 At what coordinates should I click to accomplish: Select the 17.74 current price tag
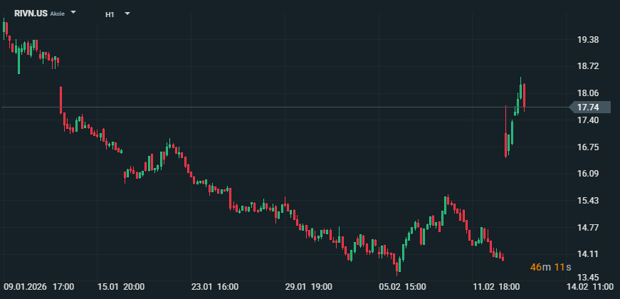click(587, 107)
